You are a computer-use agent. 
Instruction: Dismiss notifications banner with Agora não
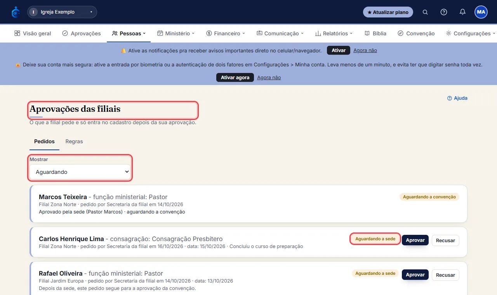[365, 50]
